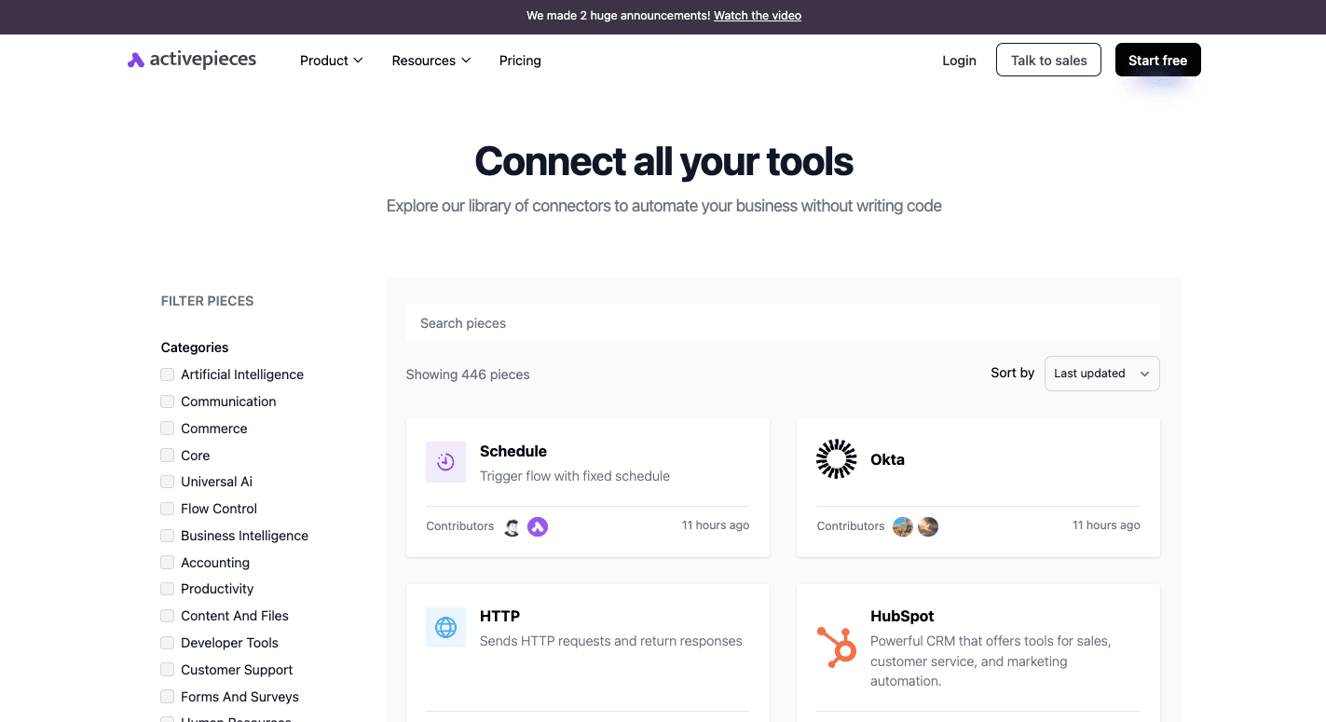Image resolution: width=1326 pixels, height=722 pixels.
Task: Enable the Communication category filter
Action: coord(168,402)
